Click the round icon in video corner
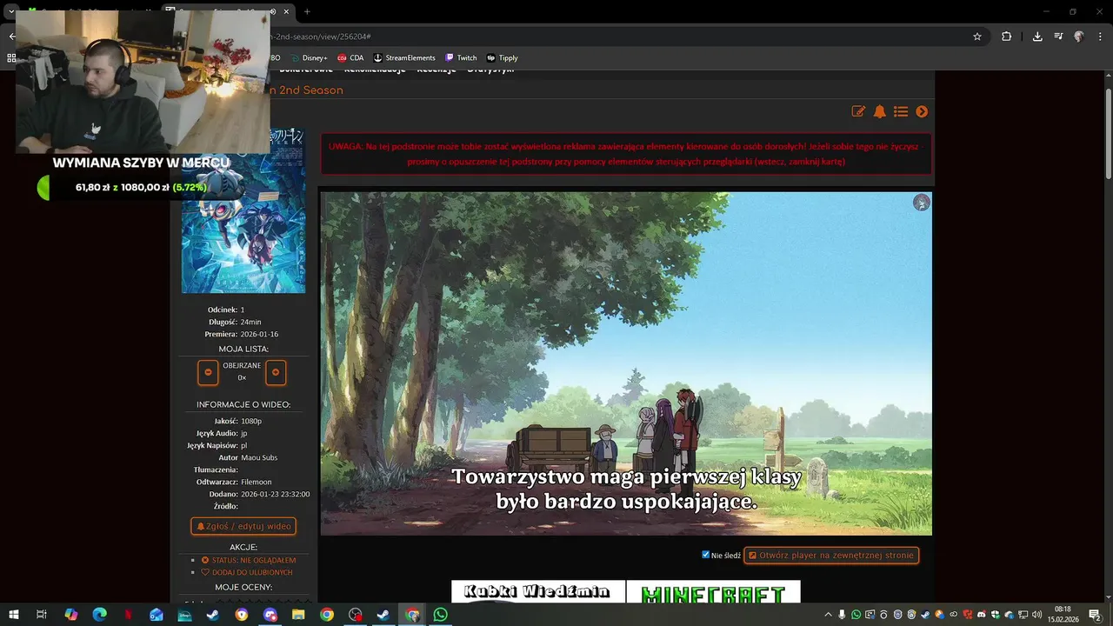Screen dimensions: 1113x626 pos(922,203)
